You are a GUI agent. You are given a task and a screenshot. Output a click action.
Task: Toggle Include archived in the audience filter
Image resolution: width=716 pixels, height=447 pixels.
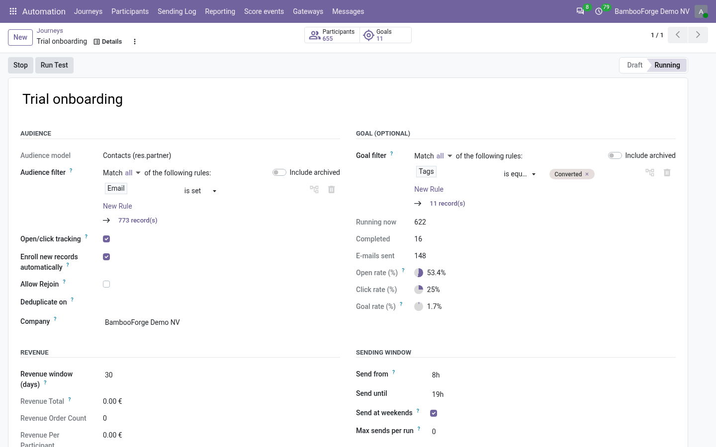[x=279, y=172]
